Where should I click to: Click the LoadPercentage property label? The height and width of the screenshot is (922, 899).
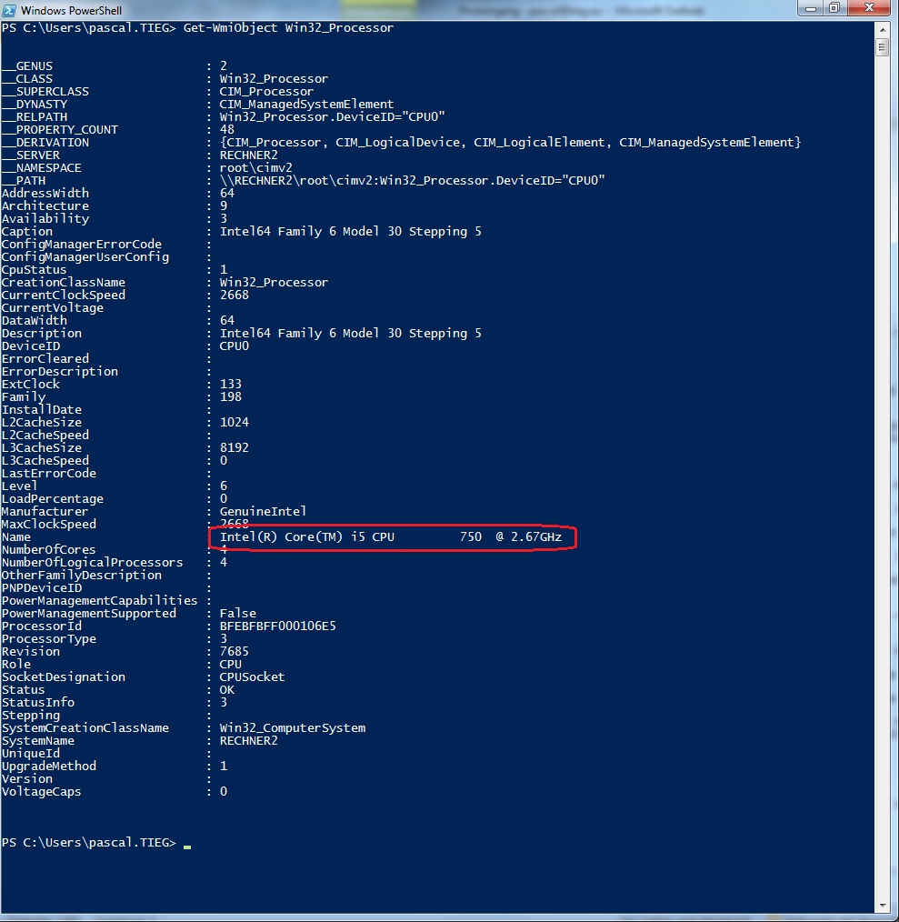(x=53, y=499)
